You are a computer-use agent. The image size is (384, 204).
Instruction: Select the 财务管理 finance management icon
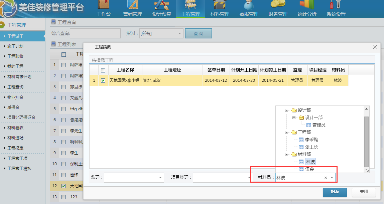278,10
